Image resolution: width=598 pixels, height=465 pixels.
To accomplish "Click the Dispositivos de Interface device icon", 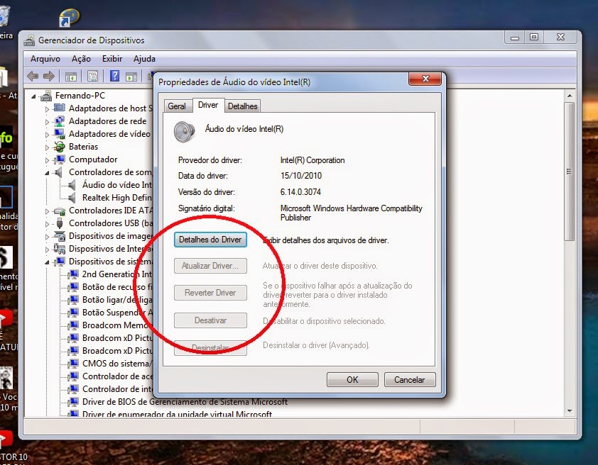I will [x=59, y=249].
